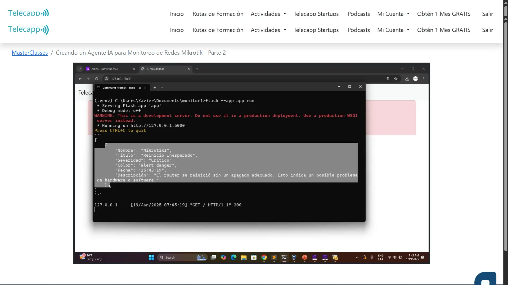Screen dimensions: 508x285
Task: Open Windows Terminal from the taskbar
Action: coord(284,257)
